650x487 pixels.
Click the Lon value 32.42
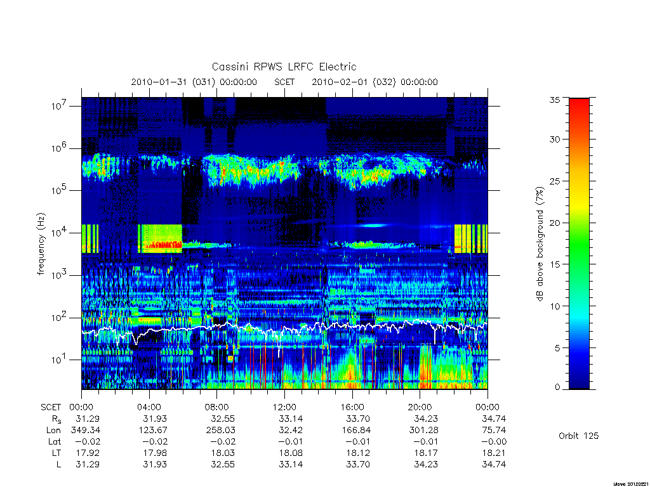(291, 431)
